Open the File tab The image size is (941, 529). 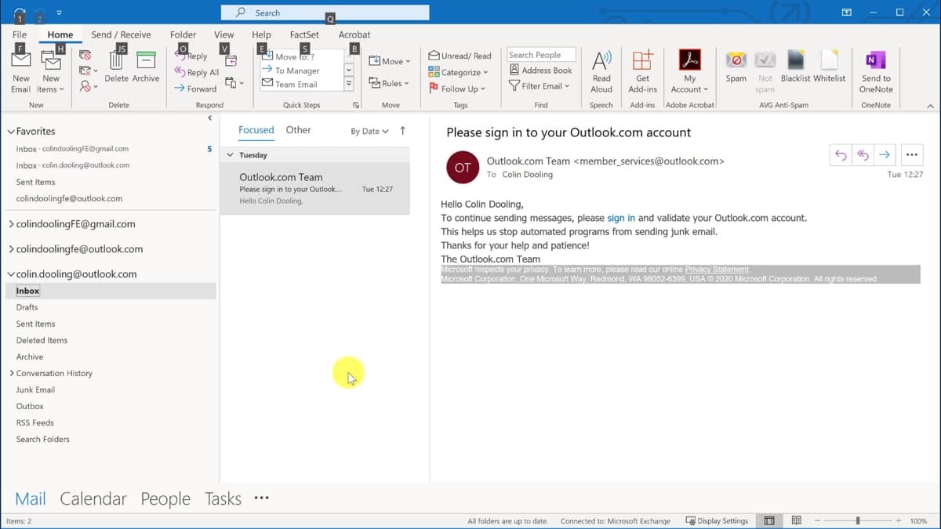click(20, 34)
